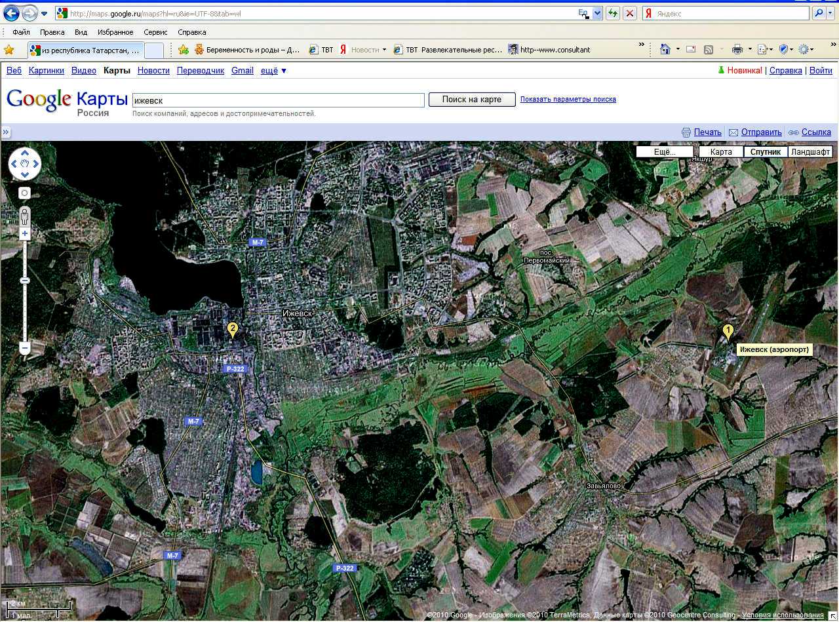Click the zoom in plus button
Viewport: 839px width, 622px height.
point(25,234)
